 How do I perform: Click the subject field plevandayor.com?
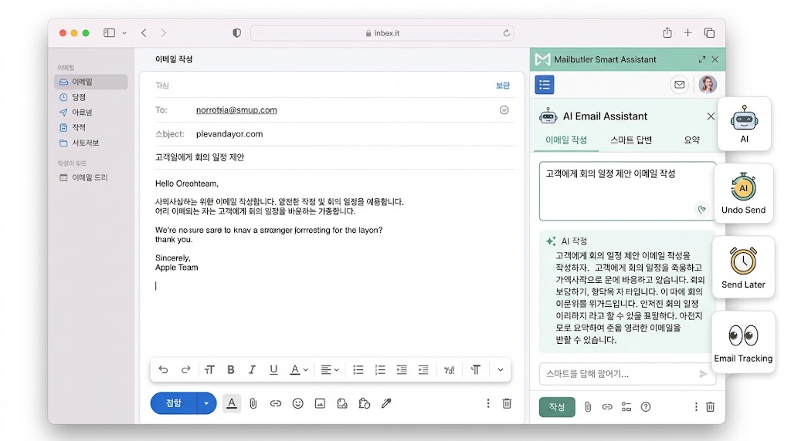229,134
